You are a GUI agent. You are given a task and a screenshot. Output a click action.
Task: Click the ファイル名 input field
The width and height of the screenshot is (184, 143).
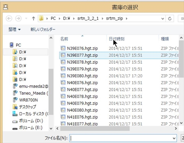(123, 138)
